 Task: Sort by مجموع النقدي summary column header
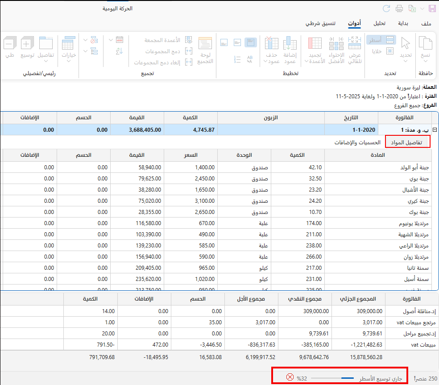(x=305, y=299)
